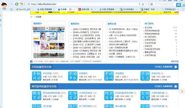Click the 热门 board icon
Viewport: 185px width, 108px height.
click(73, 106)
